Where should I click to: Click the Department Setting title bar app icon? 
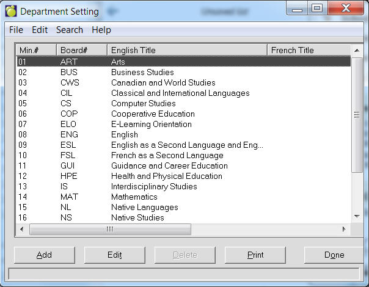point(11,12)
